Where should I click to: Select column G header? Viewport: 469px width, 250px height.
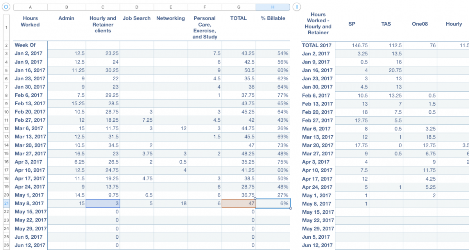click(239, 7)
